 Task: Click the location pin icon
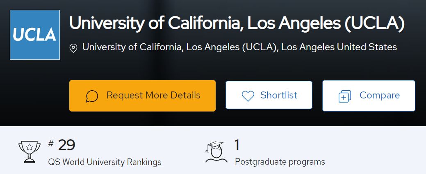click(x=73, y=48)
